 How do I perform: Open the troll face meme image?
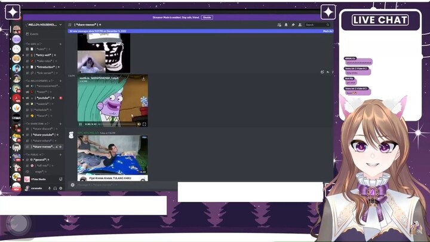click(104, 54)
